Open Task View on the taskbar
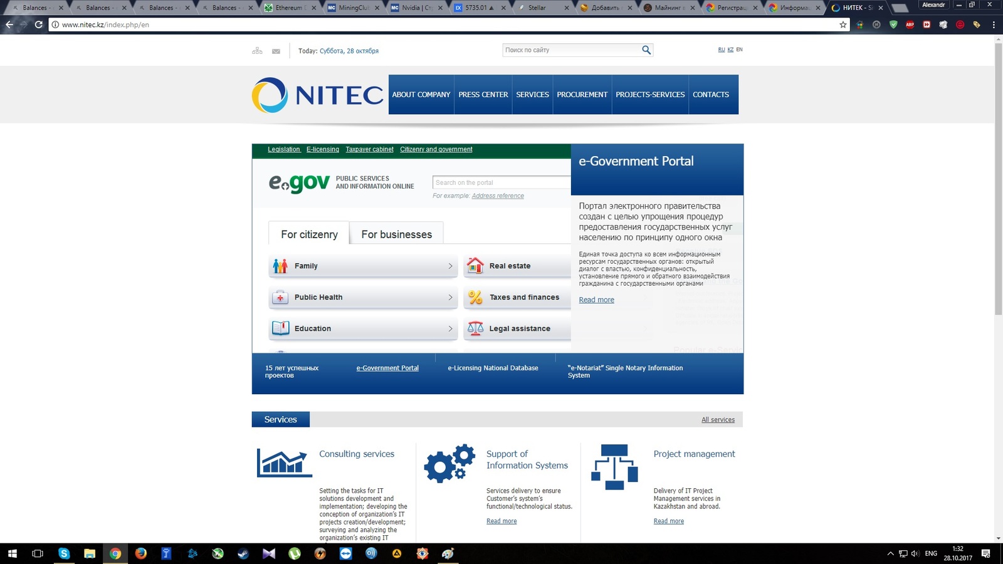Screen dimensions: 1003x564 tap(38, 553)
